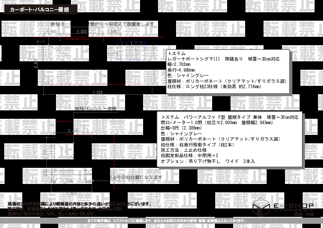
Task: Select '柱仕様：ロング柱23仕様' line
Action: pos(214,87)
